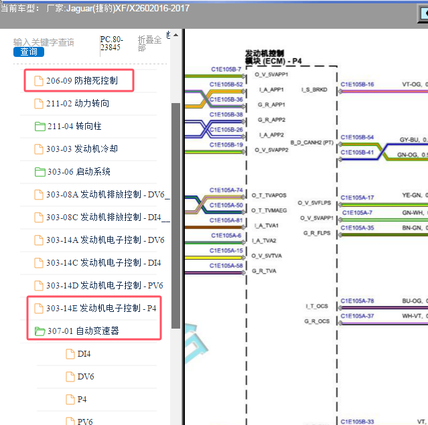Click the 折叠全部 collapse-all link
The height and width of the screenshot is (425, 428).
point(149,44)
